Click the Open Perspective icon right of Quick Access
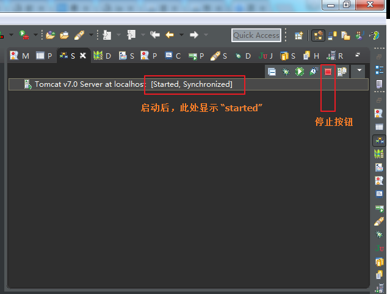 tap(298, 35)
